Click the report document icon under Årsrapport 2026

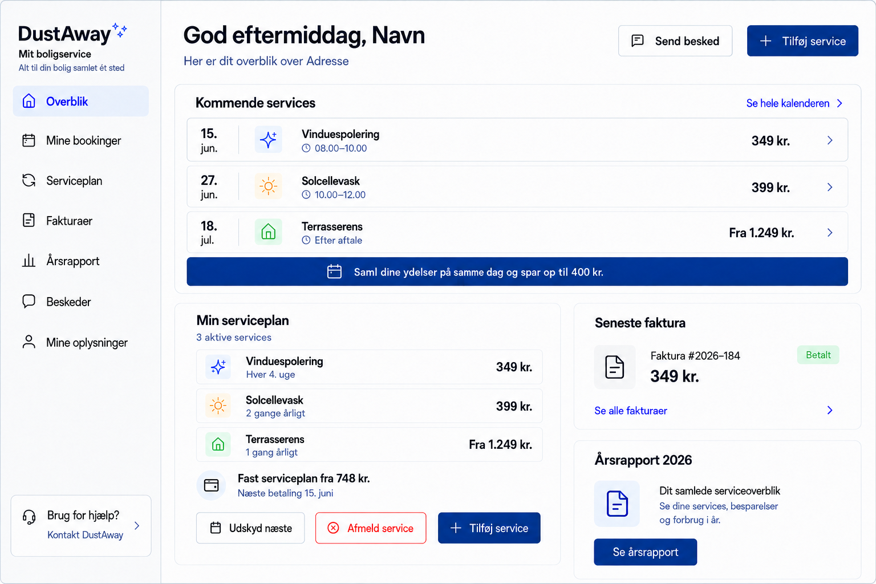point(617,504)
